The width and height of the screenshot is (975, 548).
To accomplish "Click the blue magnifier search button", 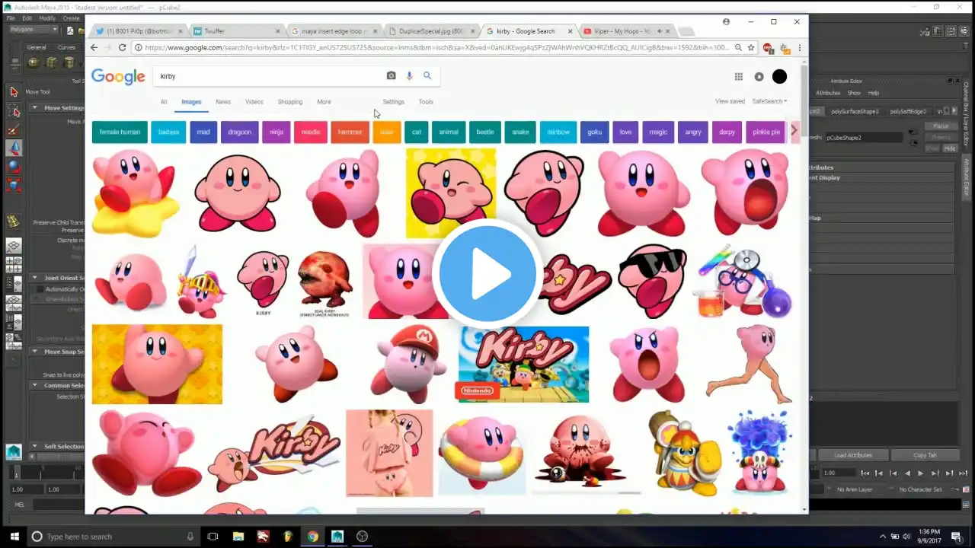I will 427,76.
